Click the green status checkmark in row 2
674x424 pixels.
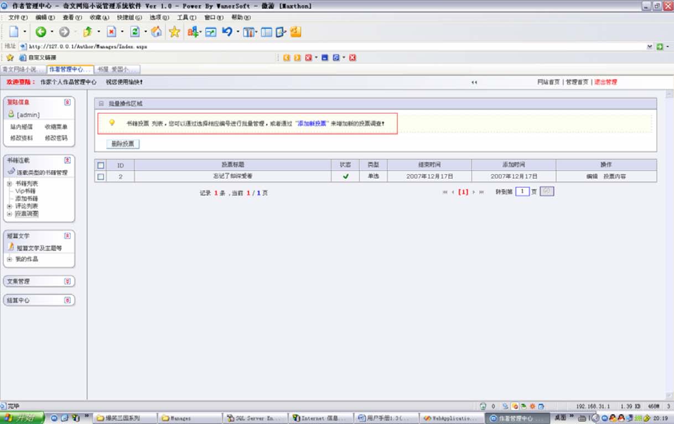pyautogui.click(x=346, y=176)
